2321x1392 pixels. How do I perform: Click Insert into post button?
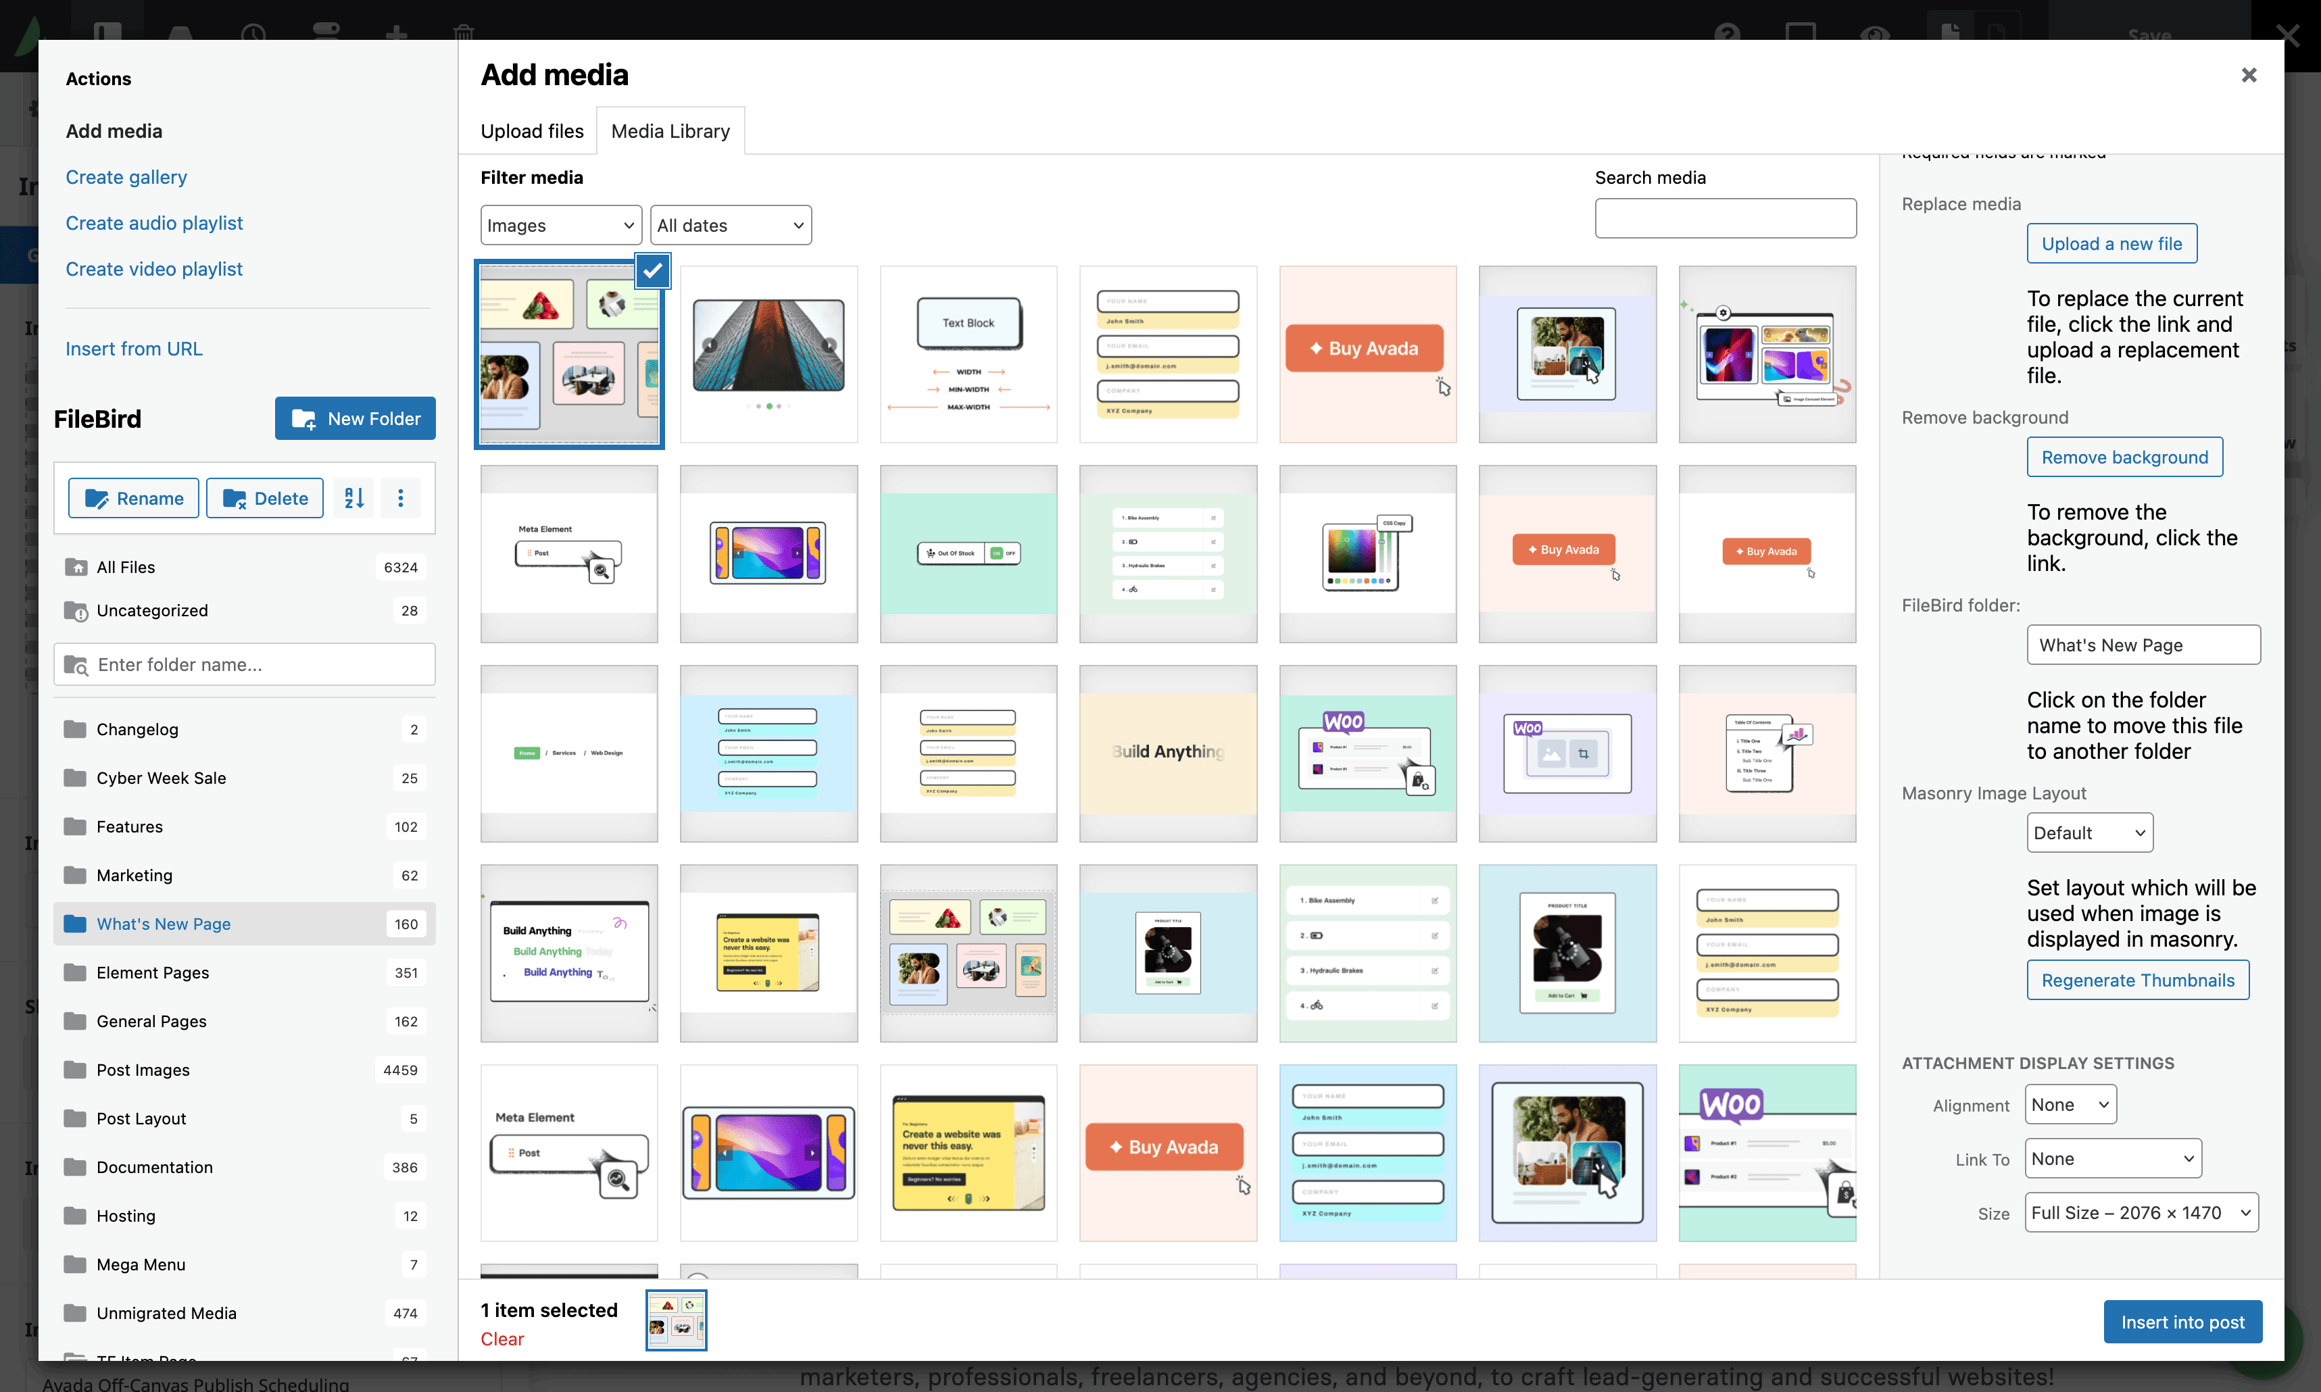coord(2182,1322)
